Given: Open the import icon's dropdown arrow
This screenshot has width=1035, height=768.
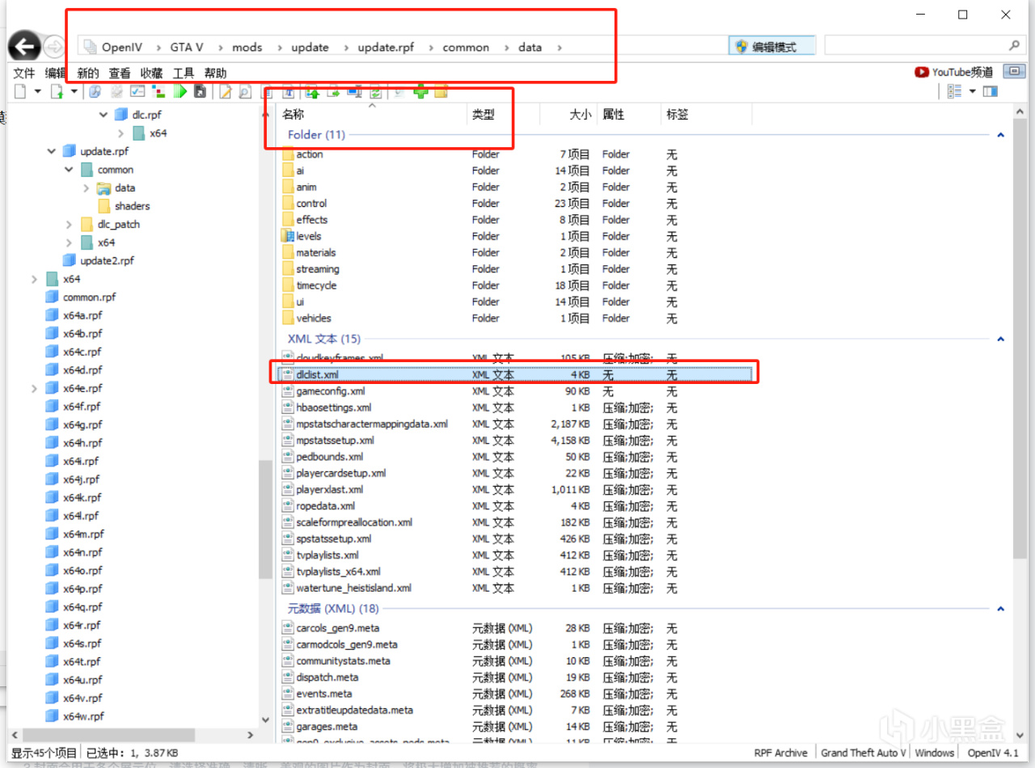Looking at the screenshot, I should [x=74, y=91].
